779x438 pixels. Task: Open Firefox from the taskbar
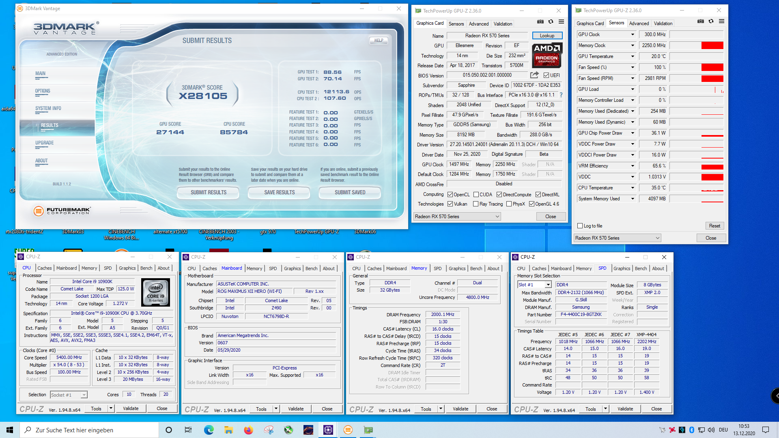248,430
